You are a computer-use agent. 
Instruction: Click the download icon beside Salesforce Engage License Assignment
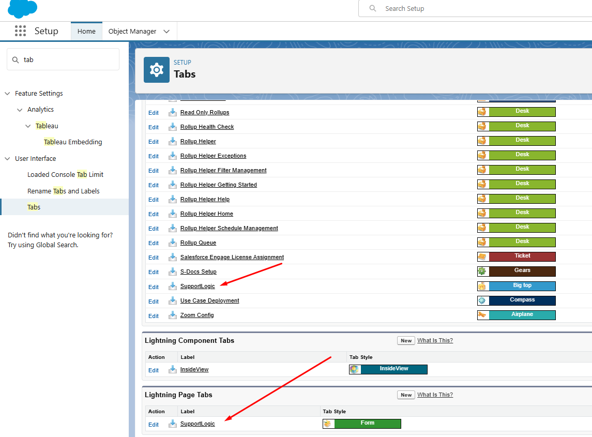point(173,257)
